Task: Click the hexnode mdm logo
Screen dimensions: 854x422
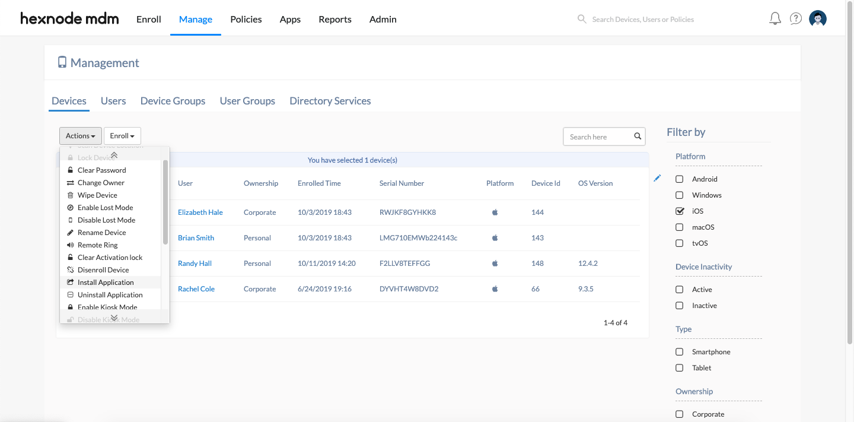Action: [69, 19]
